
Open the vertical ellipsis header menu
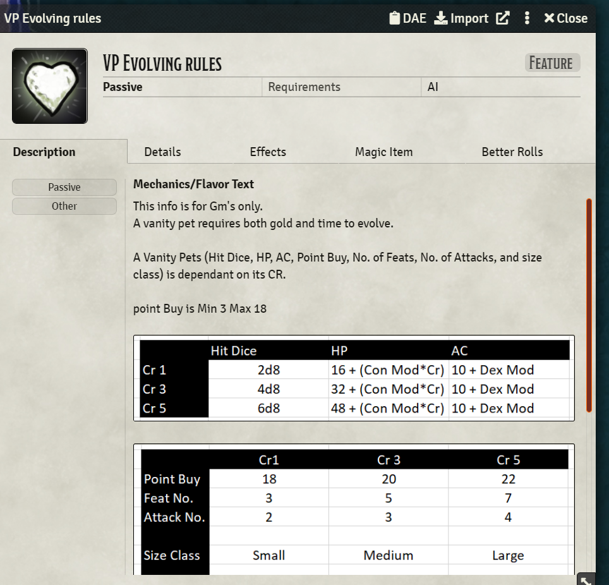click(x=526, y=18)
